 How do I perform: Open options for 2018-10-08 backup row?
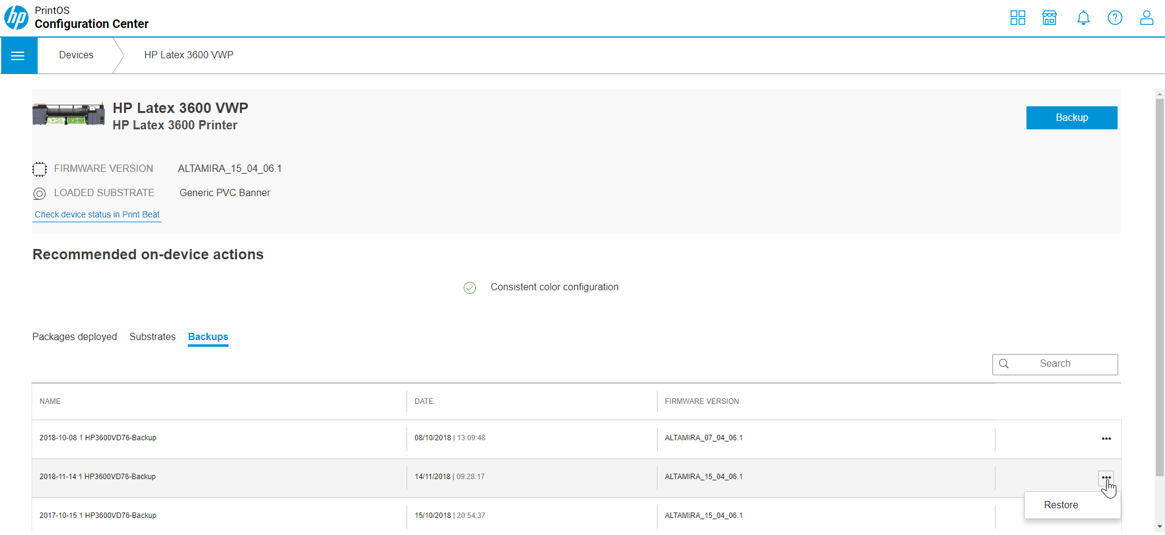tap(1107, 438)
